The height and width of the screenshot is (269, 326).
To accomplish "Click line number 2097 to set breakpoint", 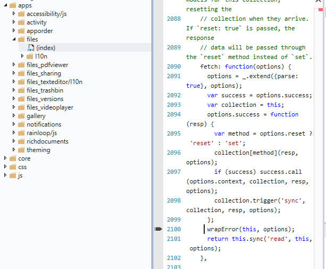I will pyautogui.click(x=174, y=172).
